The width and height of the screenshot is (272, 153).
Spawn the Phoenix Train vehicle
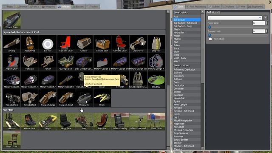(x=11, y=20)
